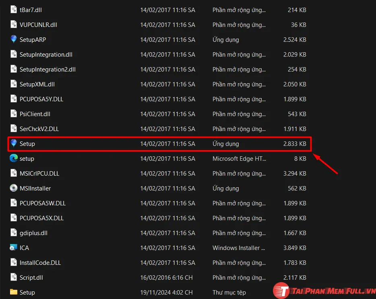Select the SerChckV2.DLL file
Viewport: 376px width, 299px height.
coord(39,129)
